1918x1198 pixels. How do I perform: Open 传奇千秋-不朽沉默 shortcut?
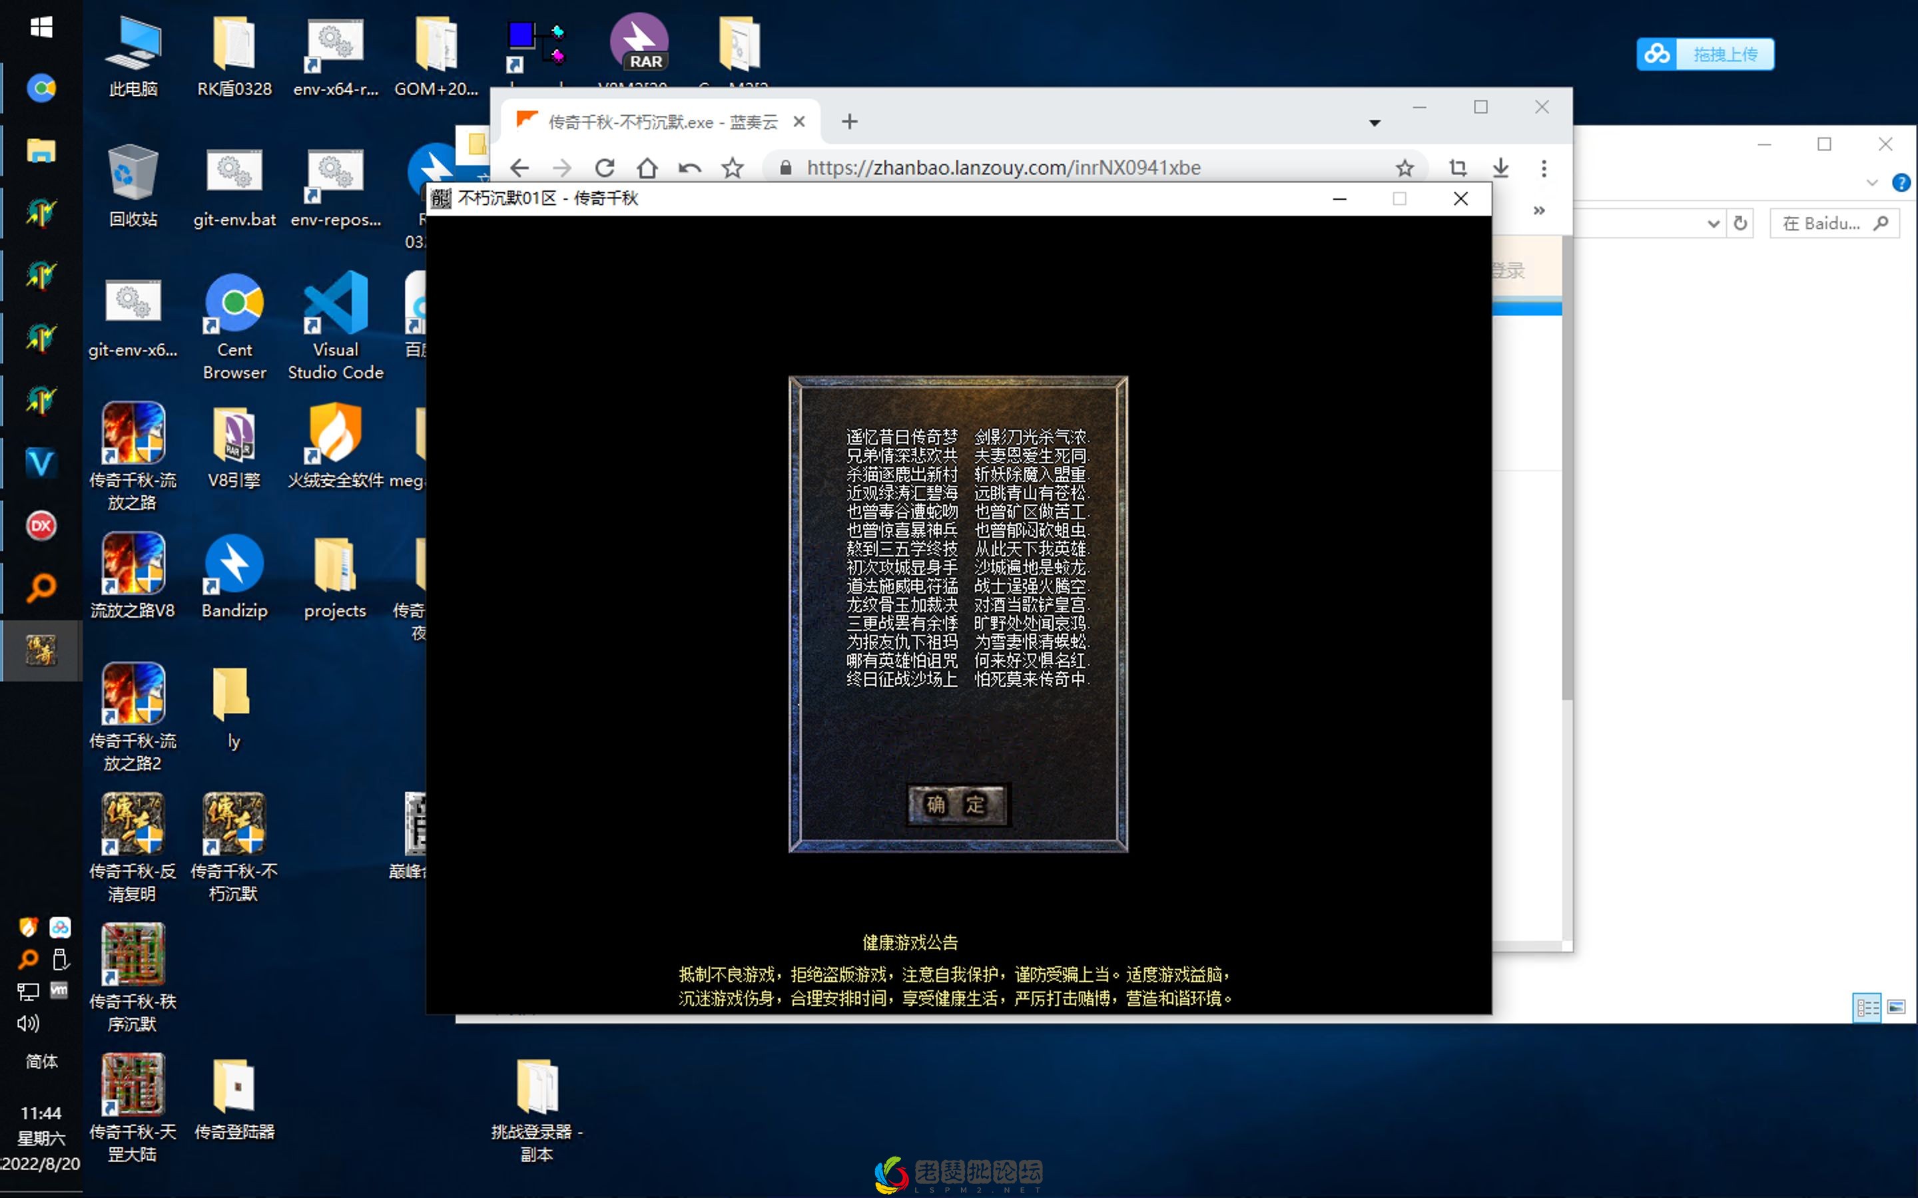coord(234,848)
